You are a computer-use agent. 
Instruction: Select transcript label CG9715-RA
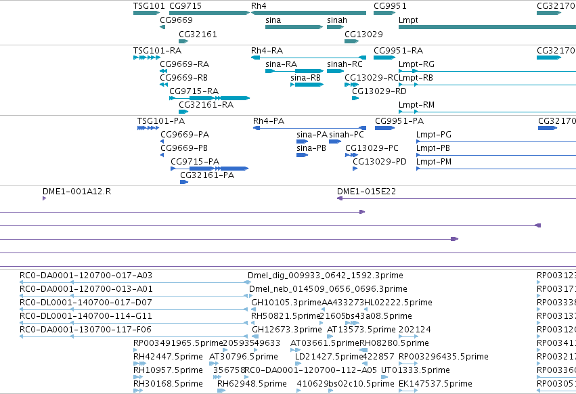coord(194,91)
